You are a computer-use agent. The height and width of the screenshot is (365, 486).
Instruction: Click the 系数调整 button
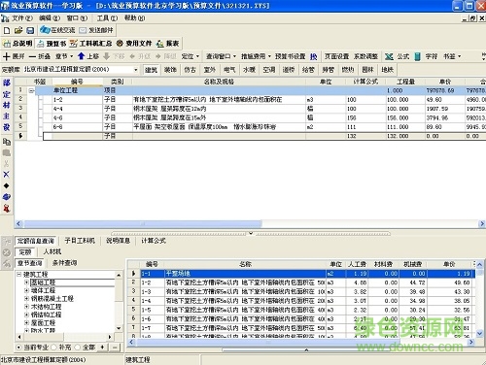coord(365,56)
